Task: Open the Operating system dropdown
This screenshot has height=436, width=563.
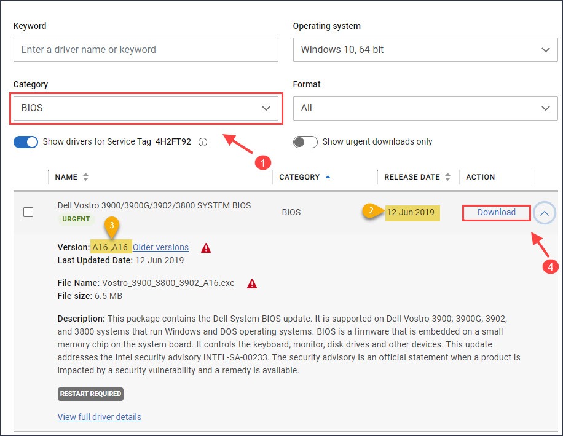Action: click(425, 50)
